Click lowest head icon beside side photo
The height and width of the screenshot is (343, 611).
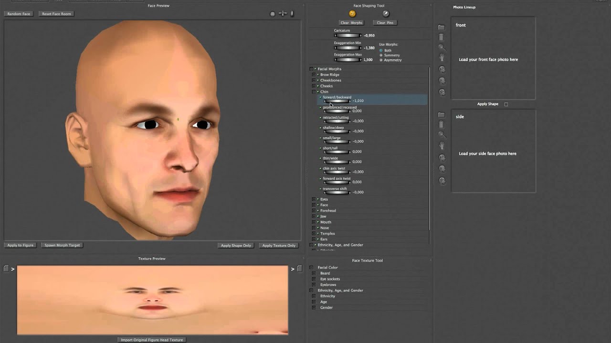click(442, 181)
